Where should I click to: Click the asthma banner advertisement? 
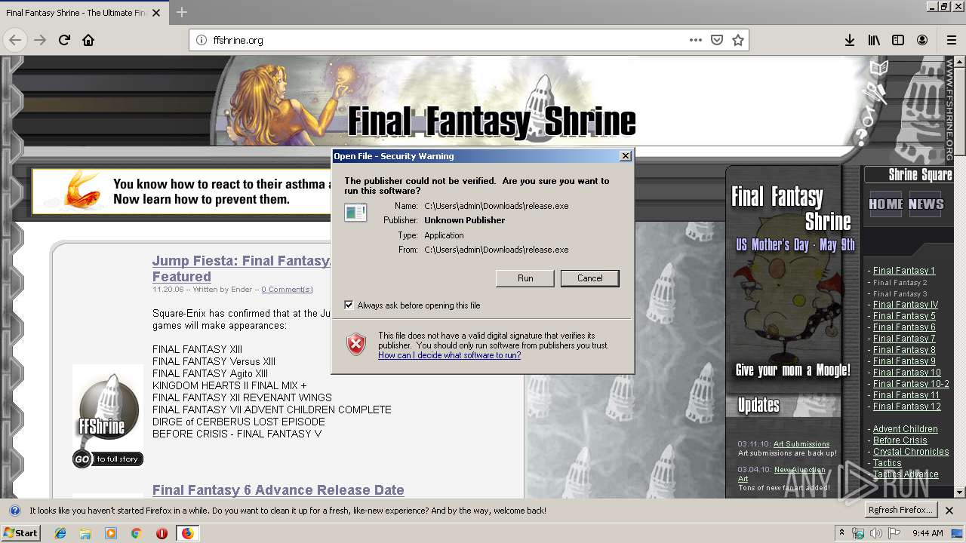click(x=181, y=191)
